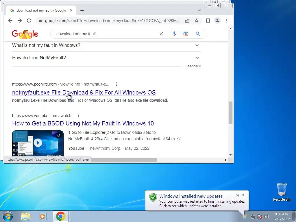Open Chrome's three-dot menu
This screenshot has height=222, width=296.
[227, 21]
